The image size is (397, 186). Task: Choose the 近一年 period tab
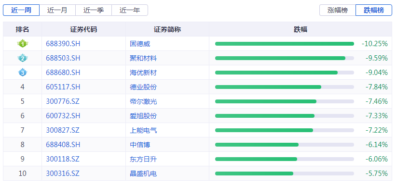[130, 10]
